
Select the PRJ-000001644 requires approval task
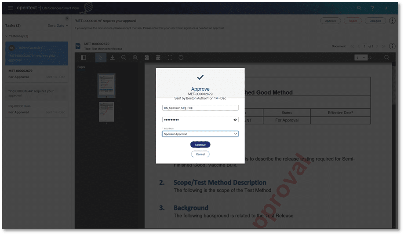[x=36, y=93]
